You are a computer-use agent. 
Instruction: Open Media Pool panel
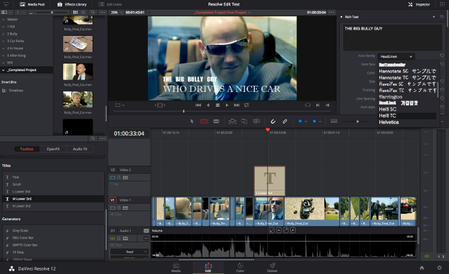32,4
